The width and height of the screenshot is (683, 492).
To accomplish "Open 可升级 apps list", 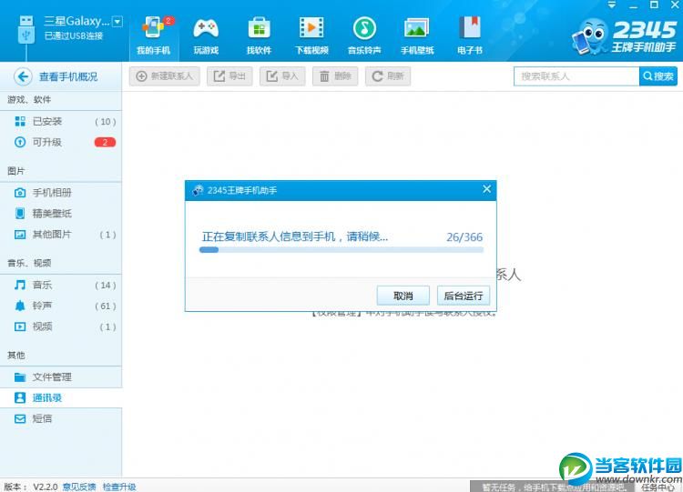I will pos(61,142).
